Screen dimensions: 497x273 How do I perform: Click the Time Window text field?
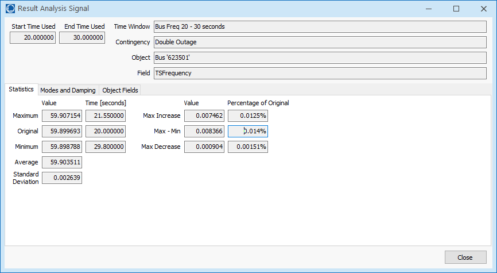point(319,27)
